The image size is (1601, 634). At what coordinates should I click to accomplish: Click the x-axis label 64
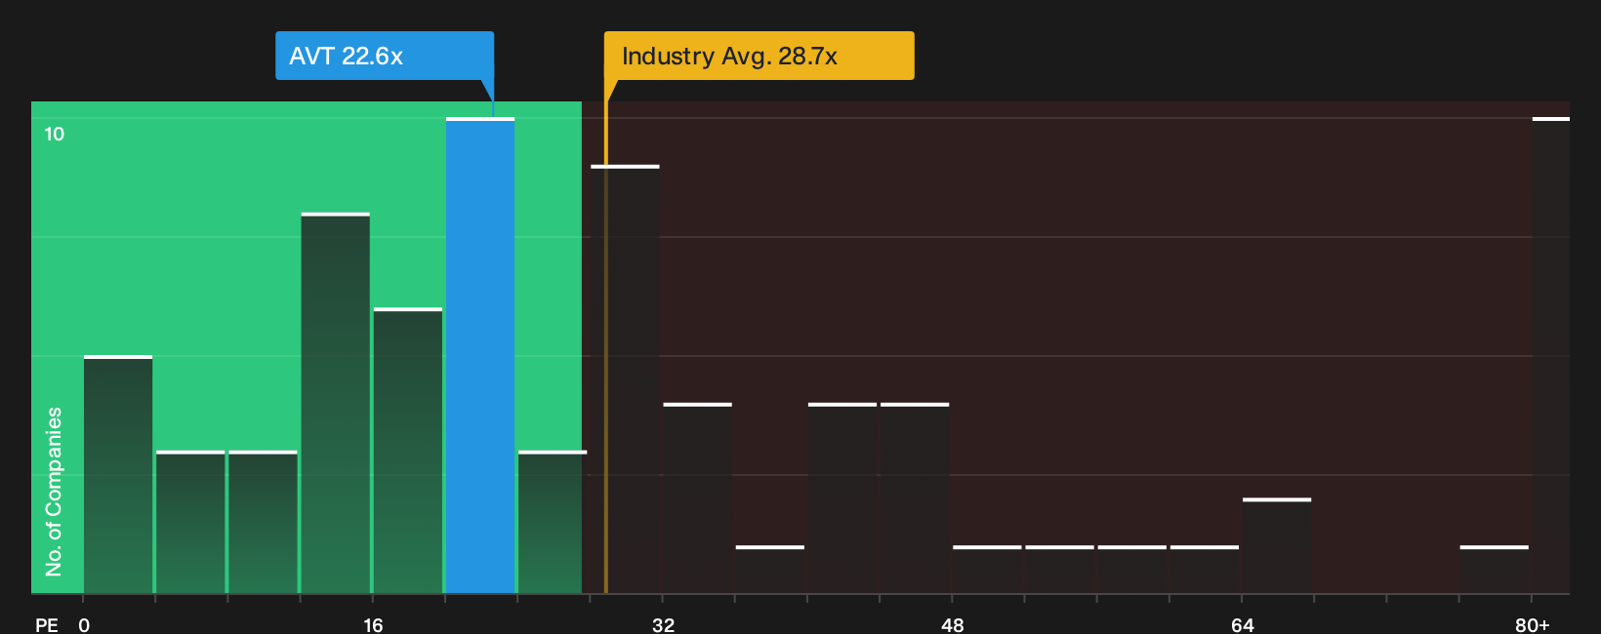1242,624
